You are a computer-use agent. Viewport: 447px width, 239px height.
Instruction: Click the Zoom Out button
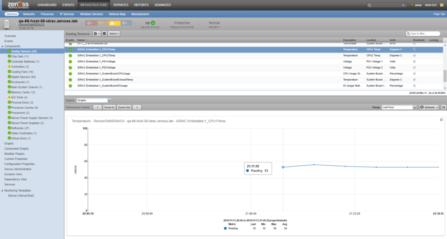124,107
